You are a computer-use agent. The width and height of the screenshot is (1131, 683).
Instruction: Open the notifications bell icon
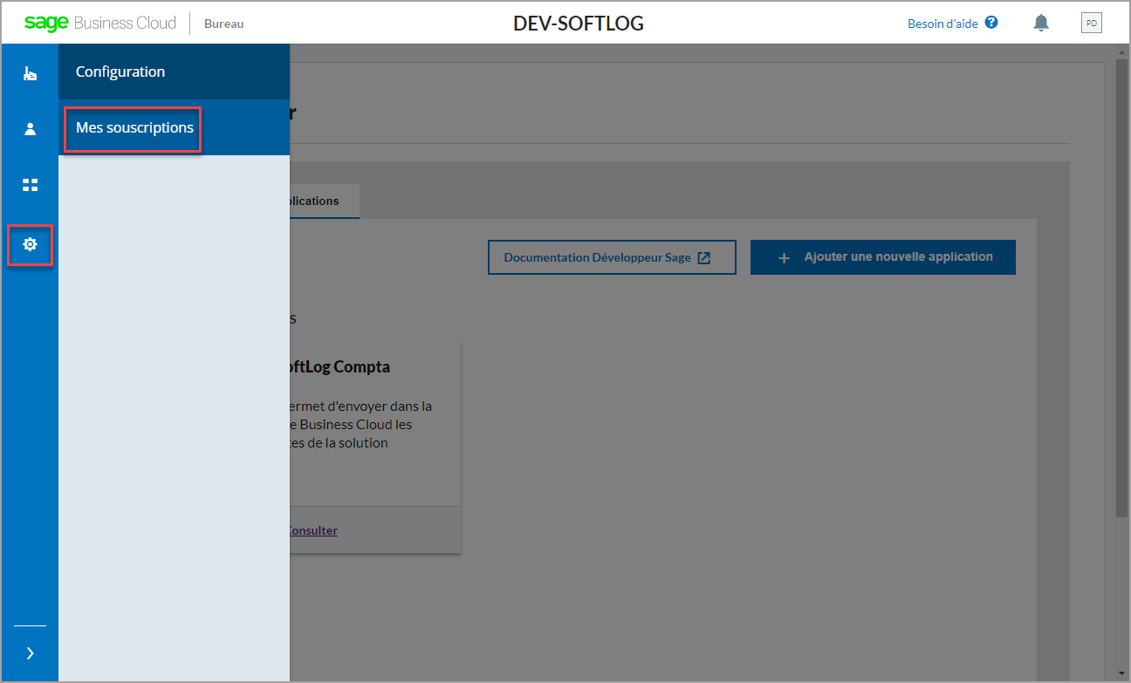[x=1041, y=24]
